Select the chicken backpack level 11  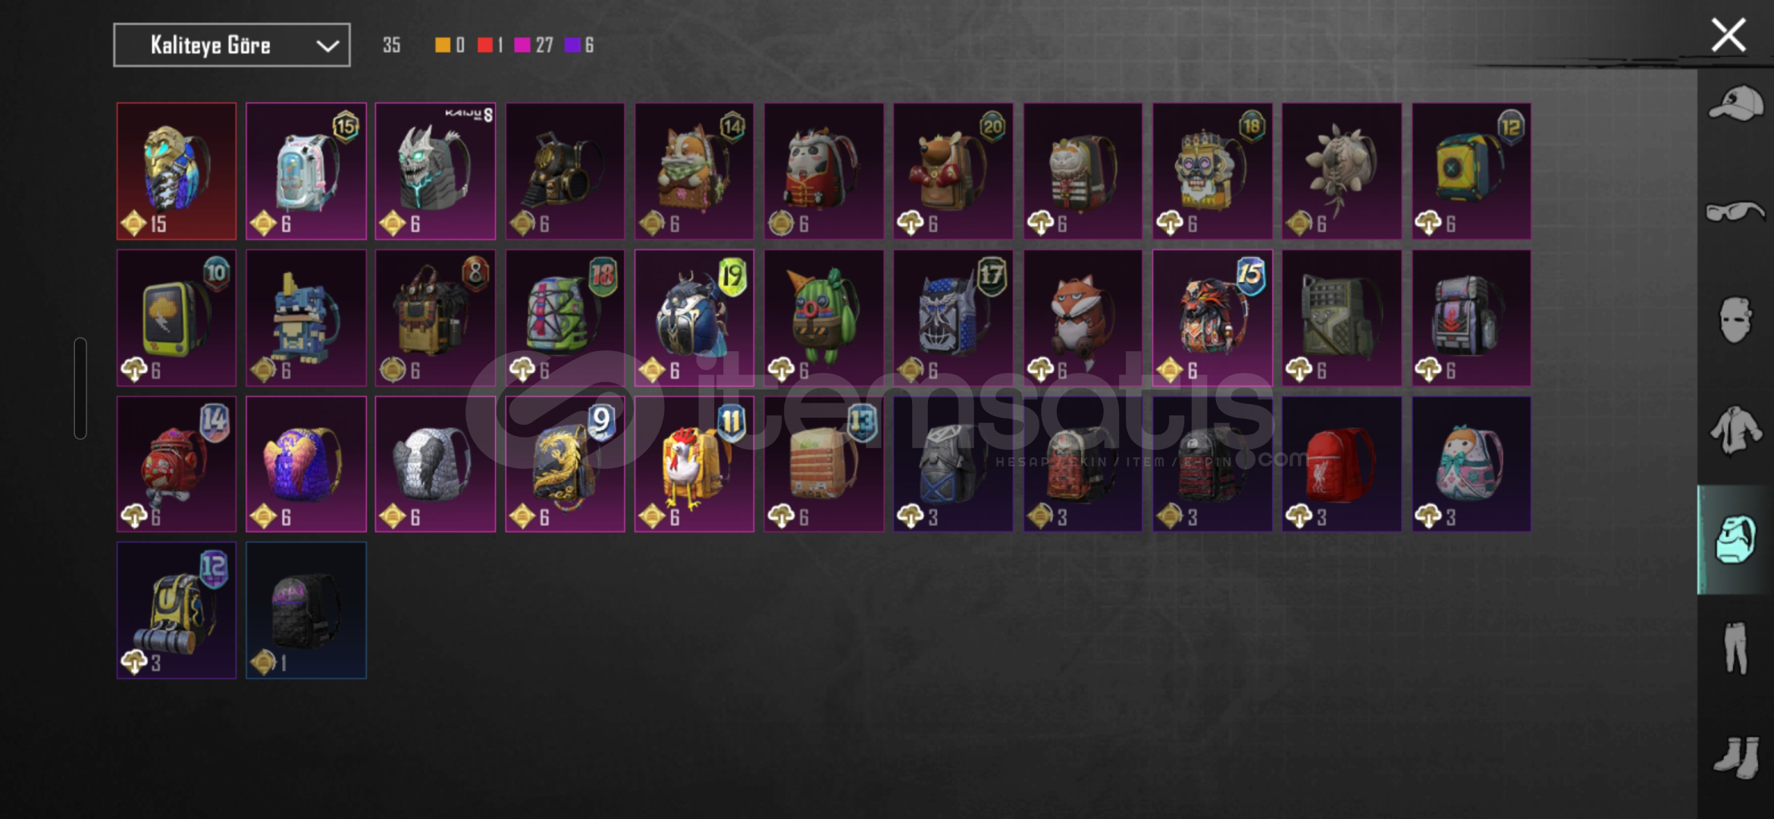pos(694,464)
